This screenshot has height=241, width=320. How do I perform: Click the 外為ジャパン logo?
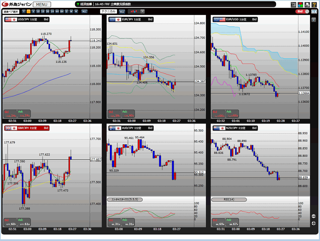(x=17, y=4)
